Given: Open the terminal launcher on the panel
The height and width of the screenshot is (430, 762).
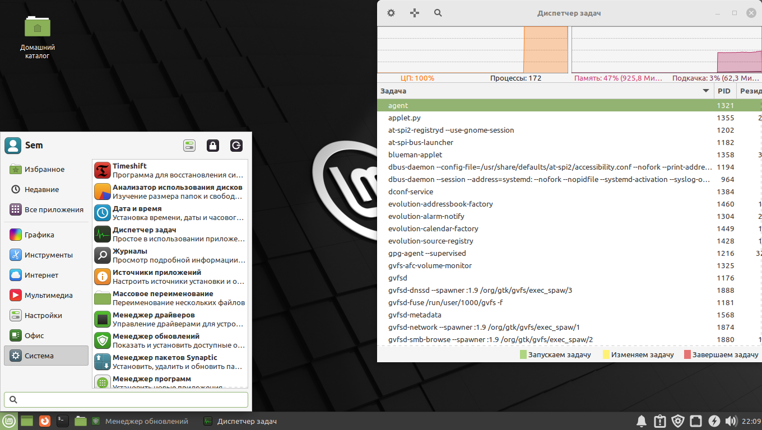Looking at the screenshot, I should 63,421.
